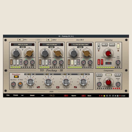Toggle the MONO switch in IR-1 panel

pos(15,62)
